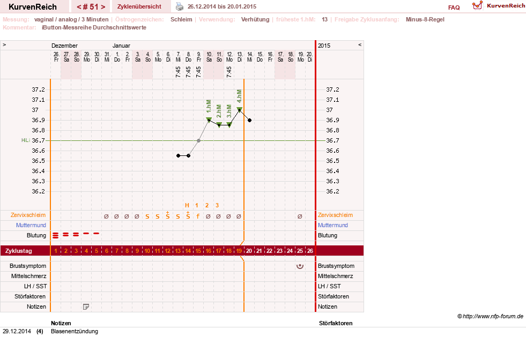Image resolution: width=526 pixels, height=344 pixels.
Task: Click the left LH / SST row label
Action: (x=35, y=286)
